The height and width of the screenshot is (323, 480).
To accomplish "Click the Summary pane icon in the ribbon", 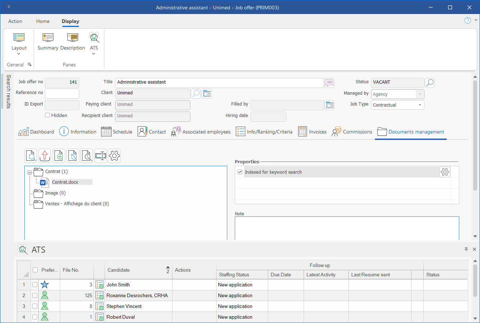I will [x=48, y=42].
